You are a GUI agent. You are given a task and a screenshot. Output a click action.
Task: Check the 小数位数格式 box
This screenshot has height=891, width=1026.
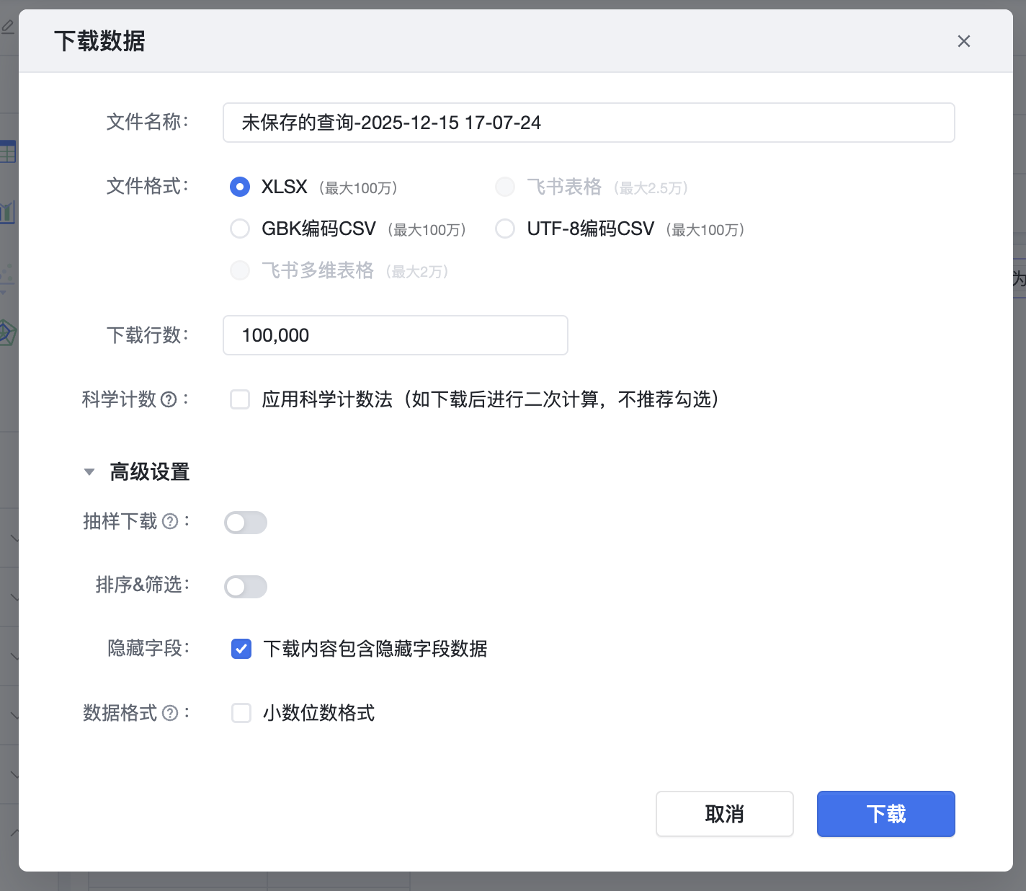(x=241, y=713)
